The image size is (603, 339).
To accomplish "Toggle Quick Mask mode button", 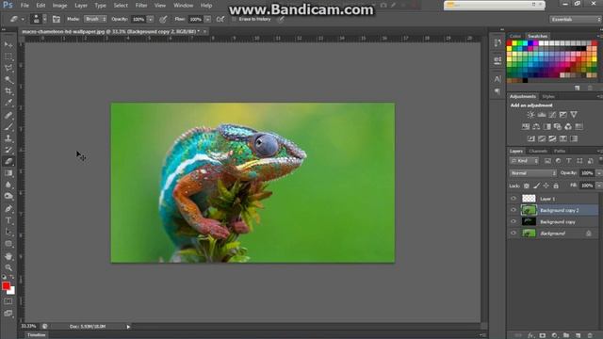I will click(8, 301).
